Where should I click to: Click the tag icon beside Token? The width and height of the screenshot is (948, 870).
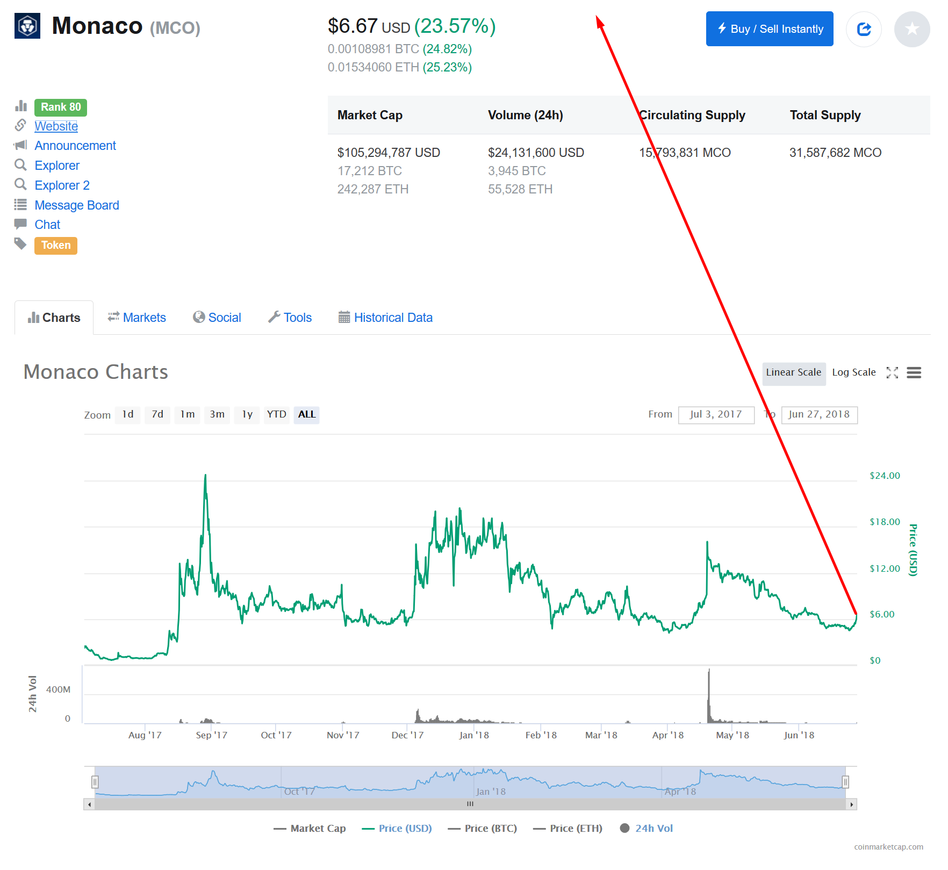[20, 244]
